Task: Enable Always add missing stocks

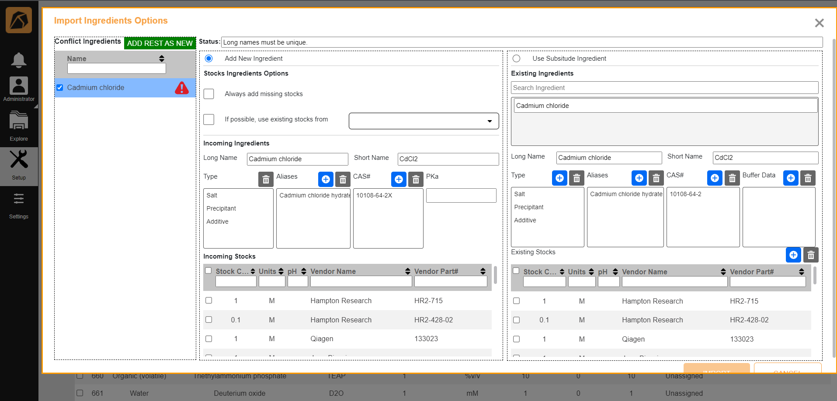Action: coord(209,94)
